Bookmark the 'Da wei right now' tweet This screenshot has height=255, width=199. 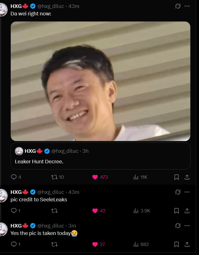click(x=177, y=177)
